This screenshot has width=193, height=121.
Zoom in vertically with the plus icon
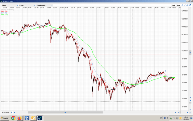point(190,100)
